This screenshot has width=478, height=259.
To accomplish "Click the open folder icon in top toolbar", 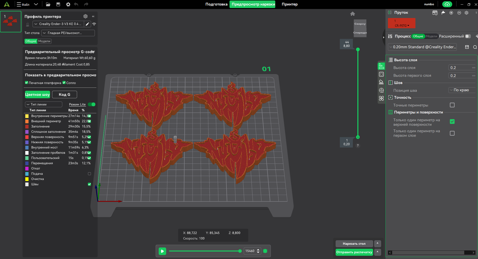I will click(x=48, y=4).
